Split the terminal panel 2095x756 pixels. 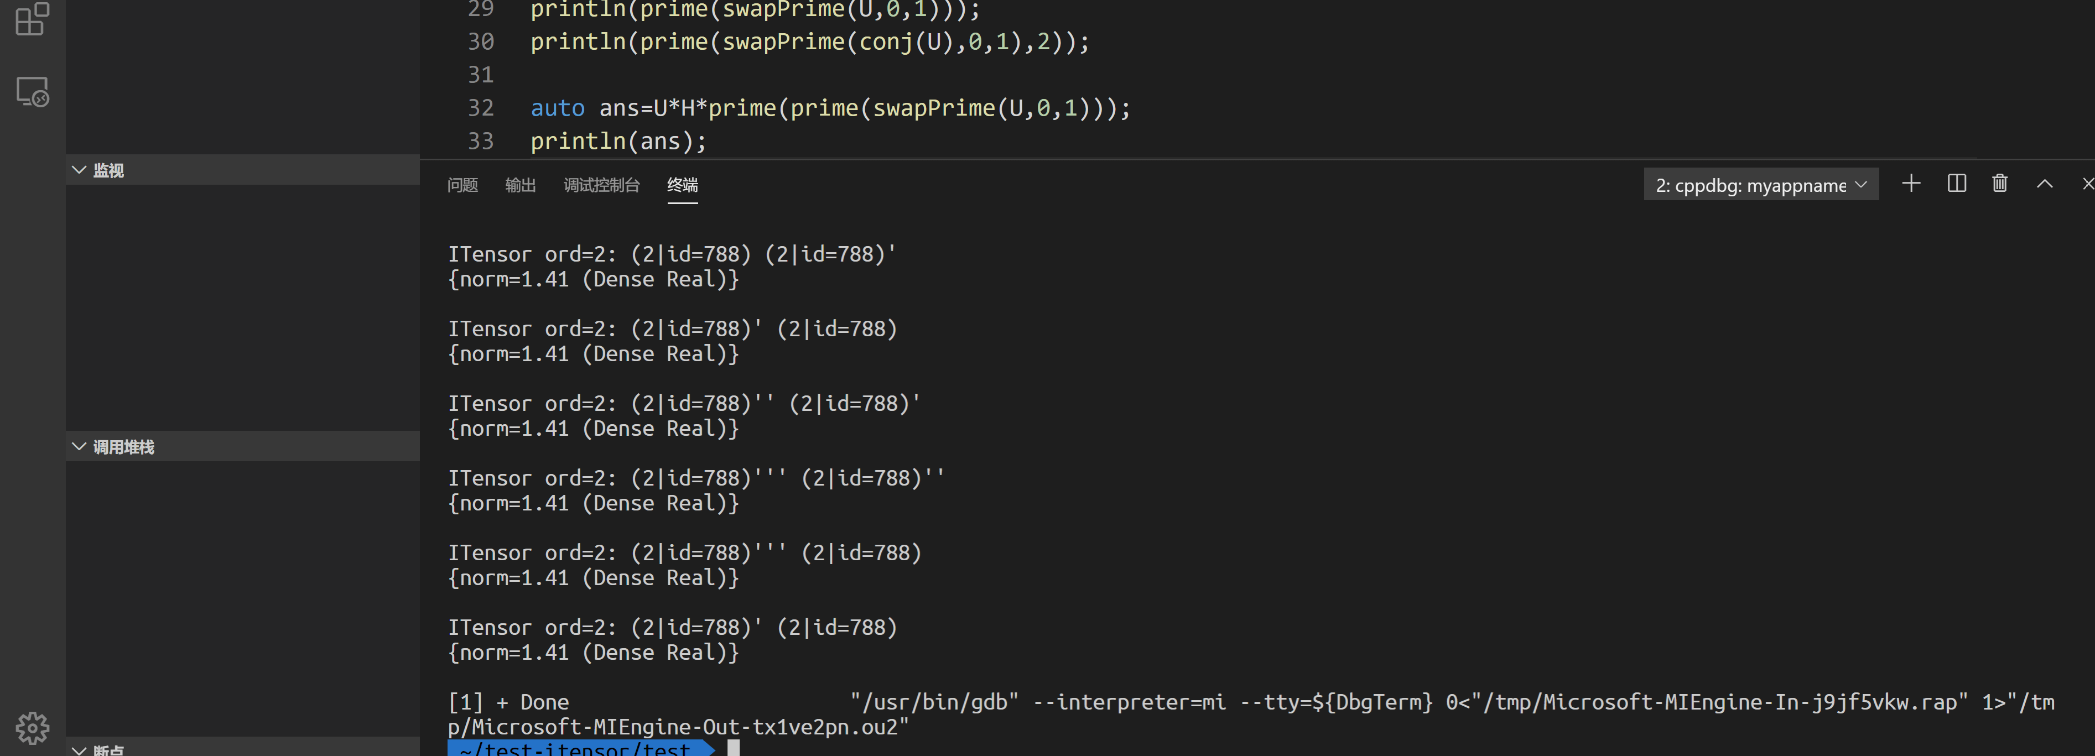pyautogui.click(x=1957, y=184)
